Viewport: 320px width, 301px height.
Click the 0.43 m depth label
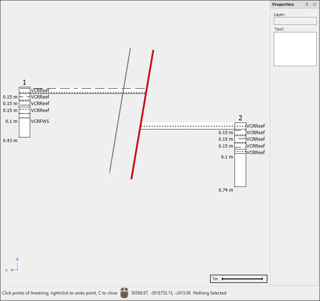tap(10, 140)
